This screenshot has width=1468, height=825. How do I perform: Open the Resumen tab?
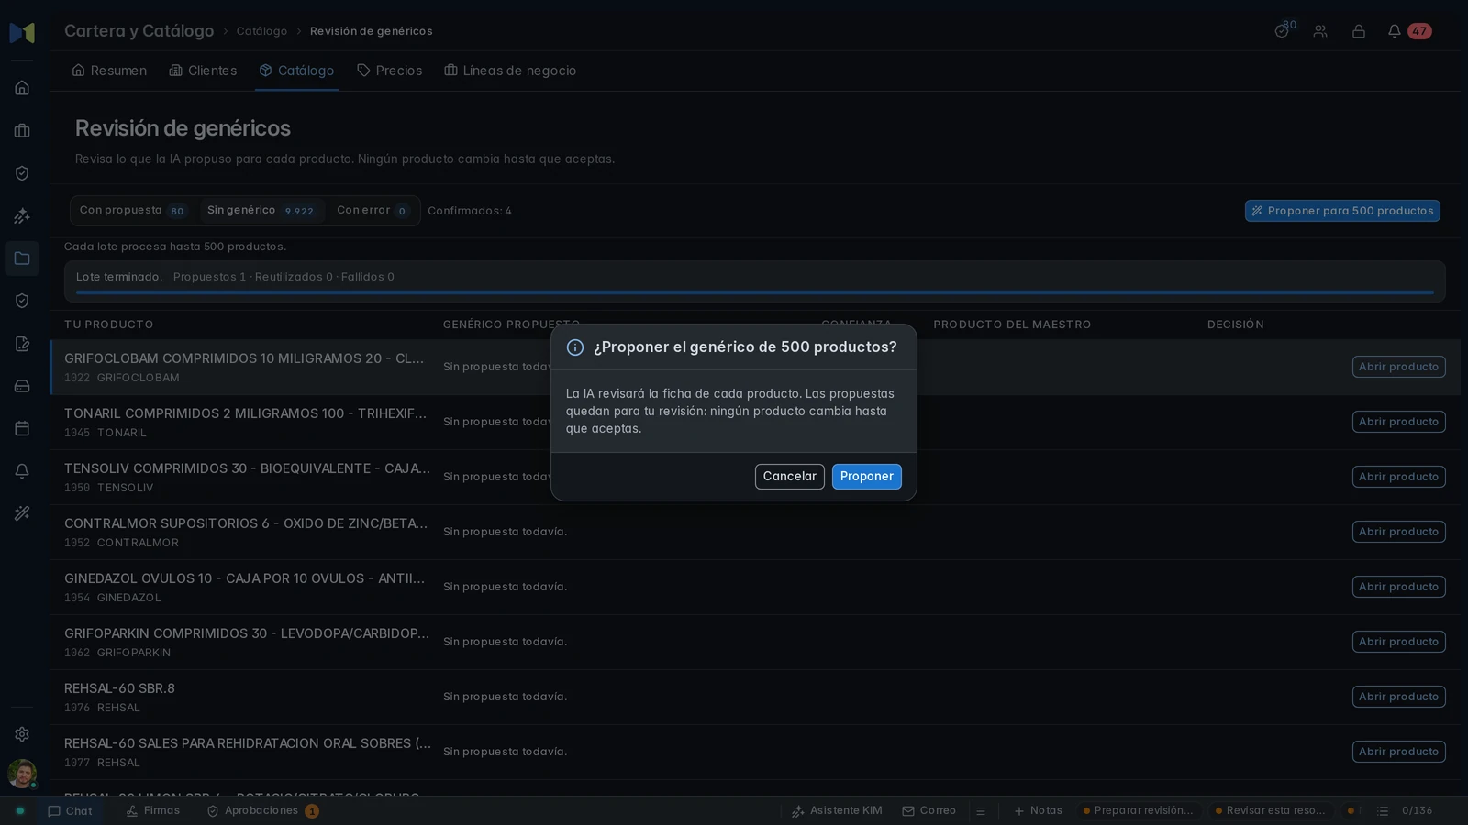click(x=109, y=71)
